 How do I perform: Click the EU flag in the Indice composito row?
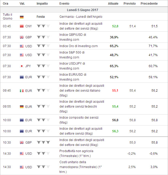(x=22, y=120)
